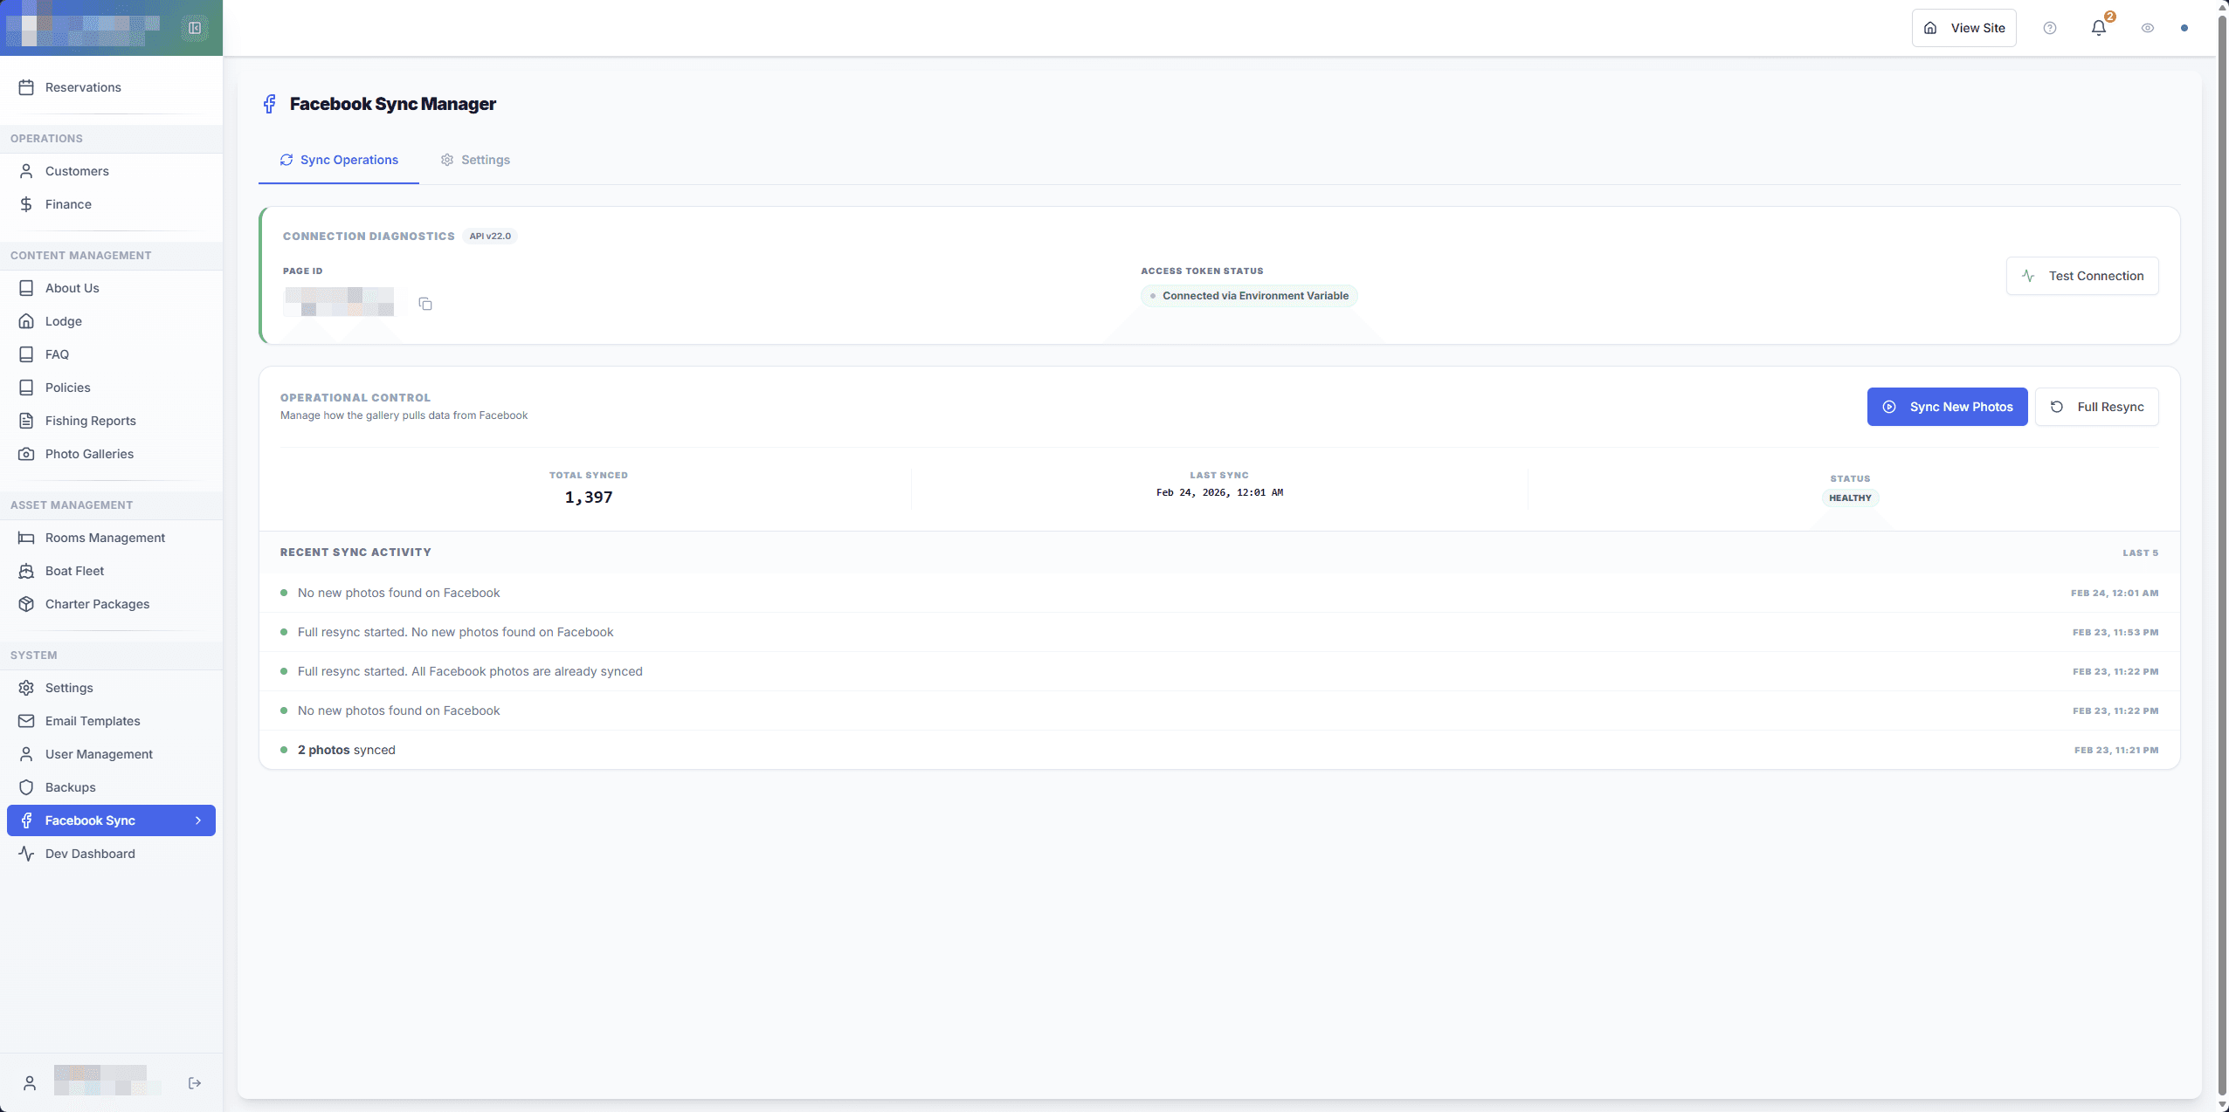
Task: Switch to the Settings tab
Action: coord(475,160)
